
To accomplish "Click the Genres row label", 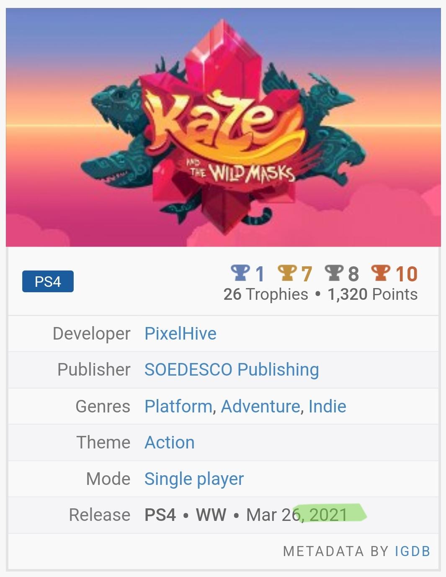I will point(103,406).
